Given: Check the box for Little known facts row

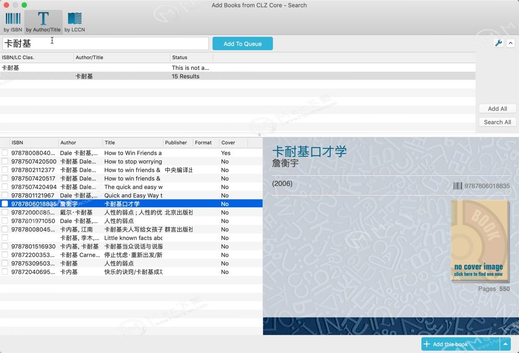Looking at the screenshot, I should [5, 238].
